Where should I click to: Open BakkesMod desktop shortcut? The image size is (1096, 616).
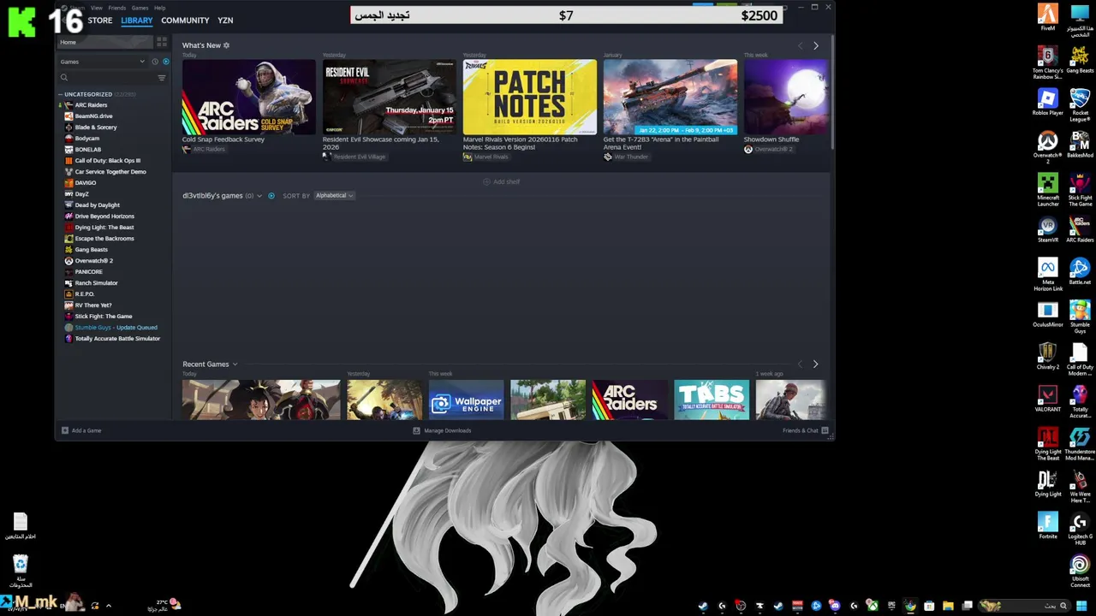point(1080,144)
